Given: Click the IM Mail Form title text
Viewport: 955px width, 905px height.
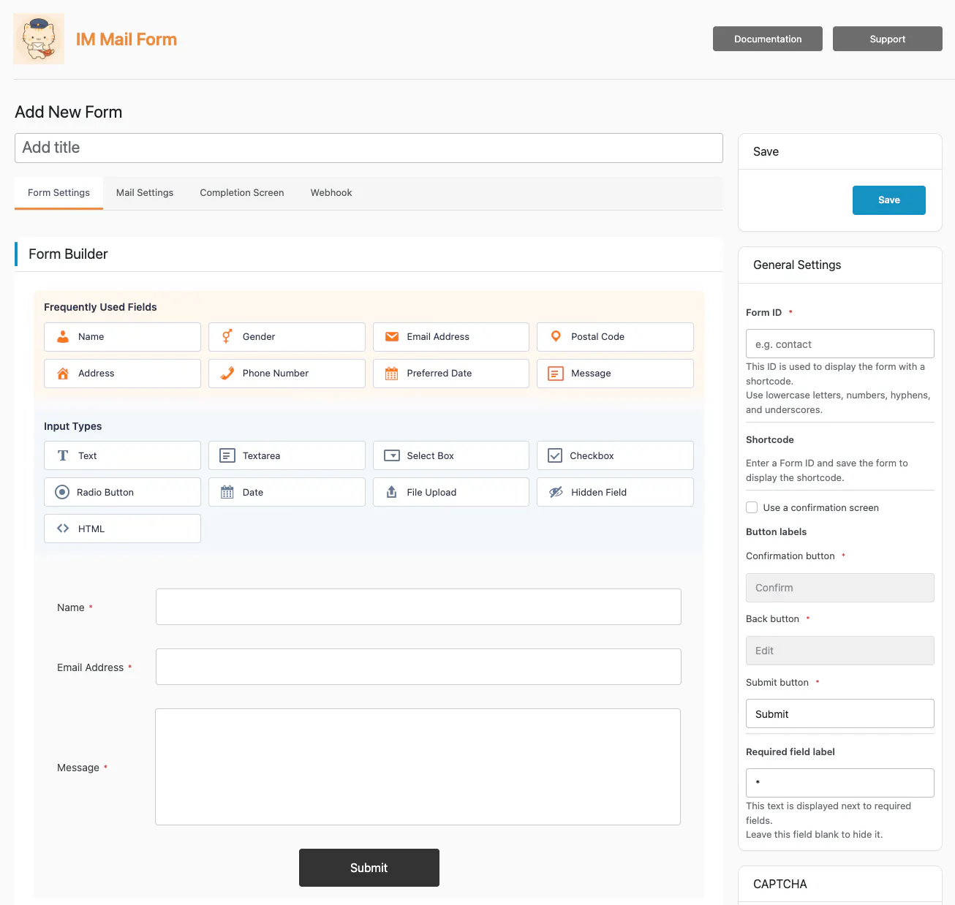Looking at the screenshot, I should (127, 39).
